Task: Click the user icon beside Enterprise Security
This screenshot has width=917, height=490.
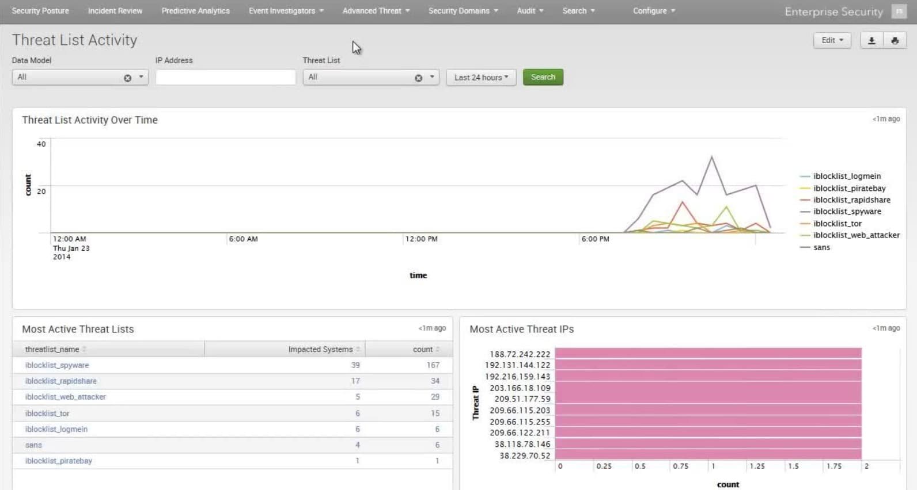Action: [x=899, y=11]
